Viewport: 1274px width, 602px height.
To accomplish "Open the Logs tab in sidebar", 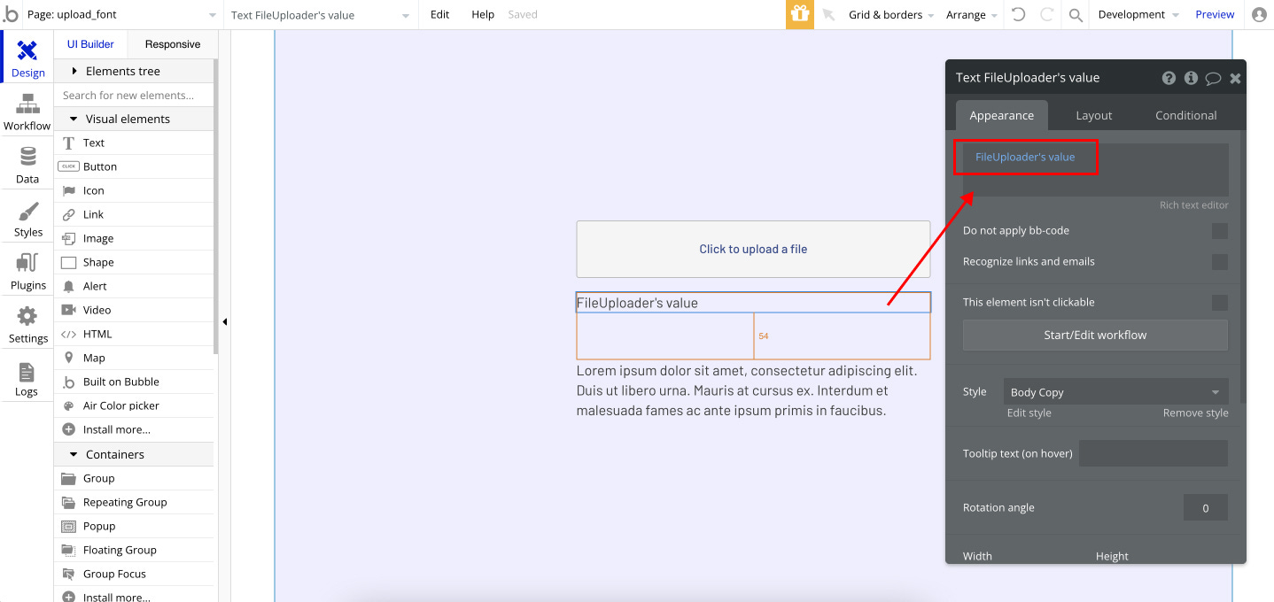I will (x=27, y=377).
